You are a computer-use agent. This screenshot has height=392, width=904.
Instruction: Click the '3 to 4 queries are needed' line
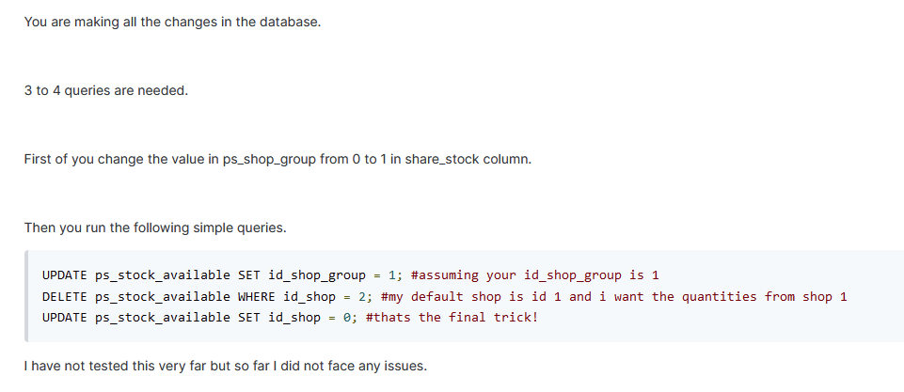coord(105,91)
